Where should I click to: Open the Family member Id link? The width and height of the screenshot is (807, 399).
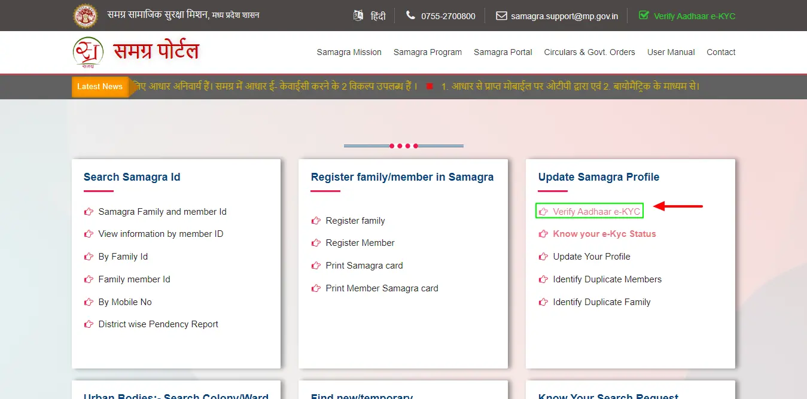click(x=134, y=279)
